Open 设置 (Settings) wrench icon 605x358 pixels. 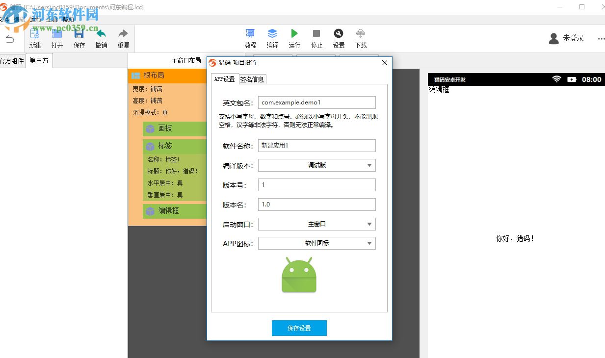[x=339, y=33]
